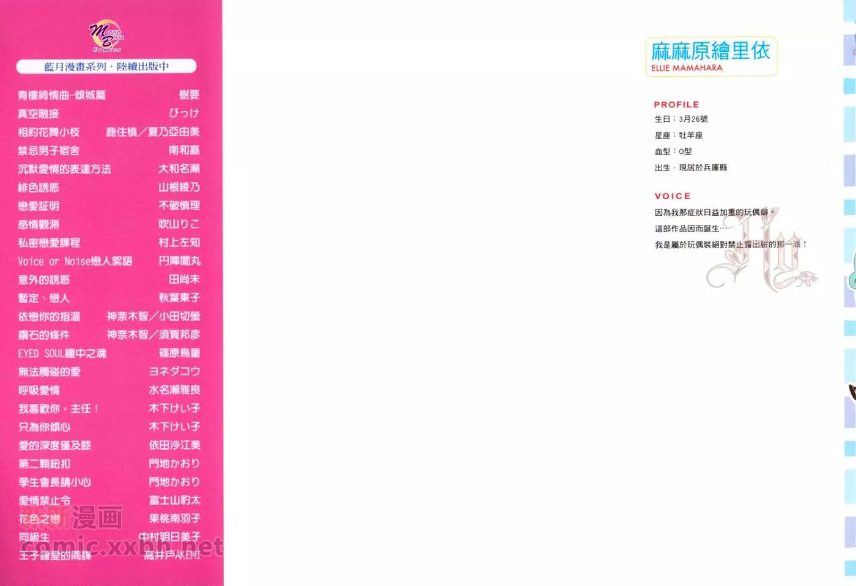Select the 藍月漫畫系列 header banner
856x586 pixels.
[106, 66]
